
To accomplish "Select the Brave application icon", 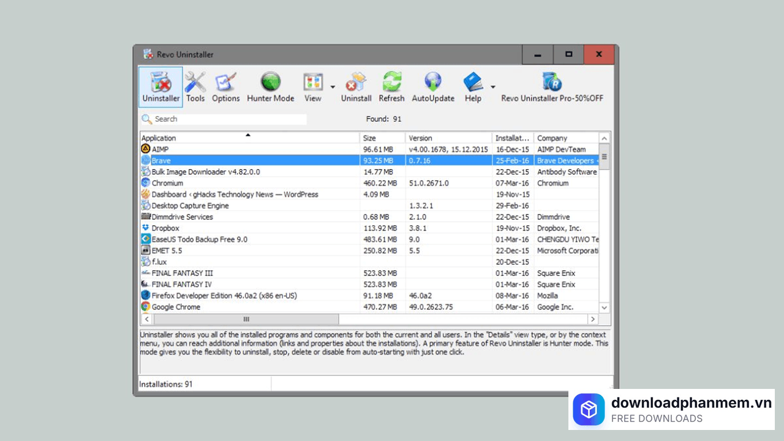I will 146,160.
